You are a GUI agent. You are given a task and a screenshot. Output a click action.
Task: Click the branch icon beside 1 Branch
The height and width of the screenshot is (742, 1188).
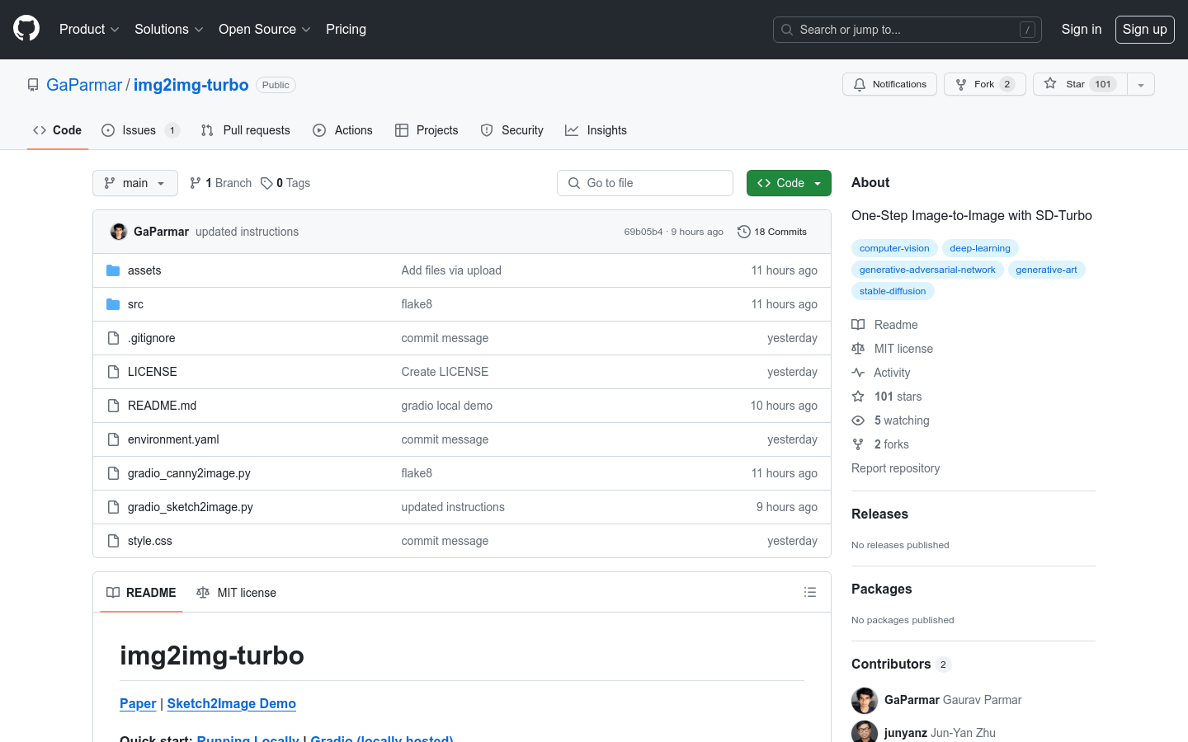pyautogui.click(x=196, y=183)
